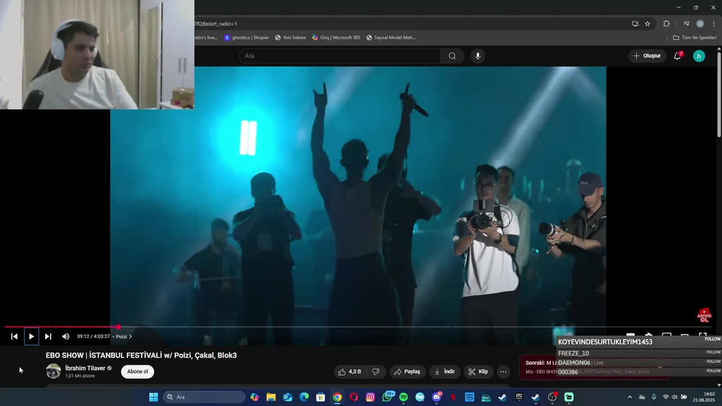The width and height of the screenshot is (722, 406).
Task: Open the ghosttco | Shopier bookmark
Action: coord(246,38)
